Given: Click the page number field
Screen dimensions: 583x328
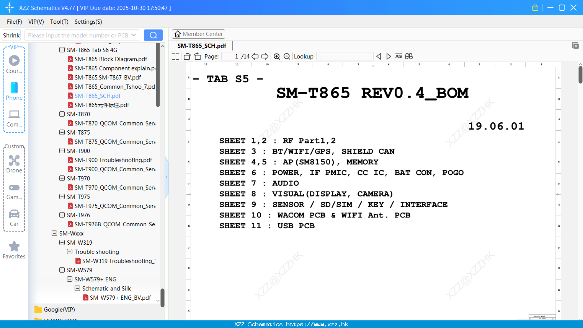Looking at the screenshot, I should pyautogui.click(x=231, y=56).
